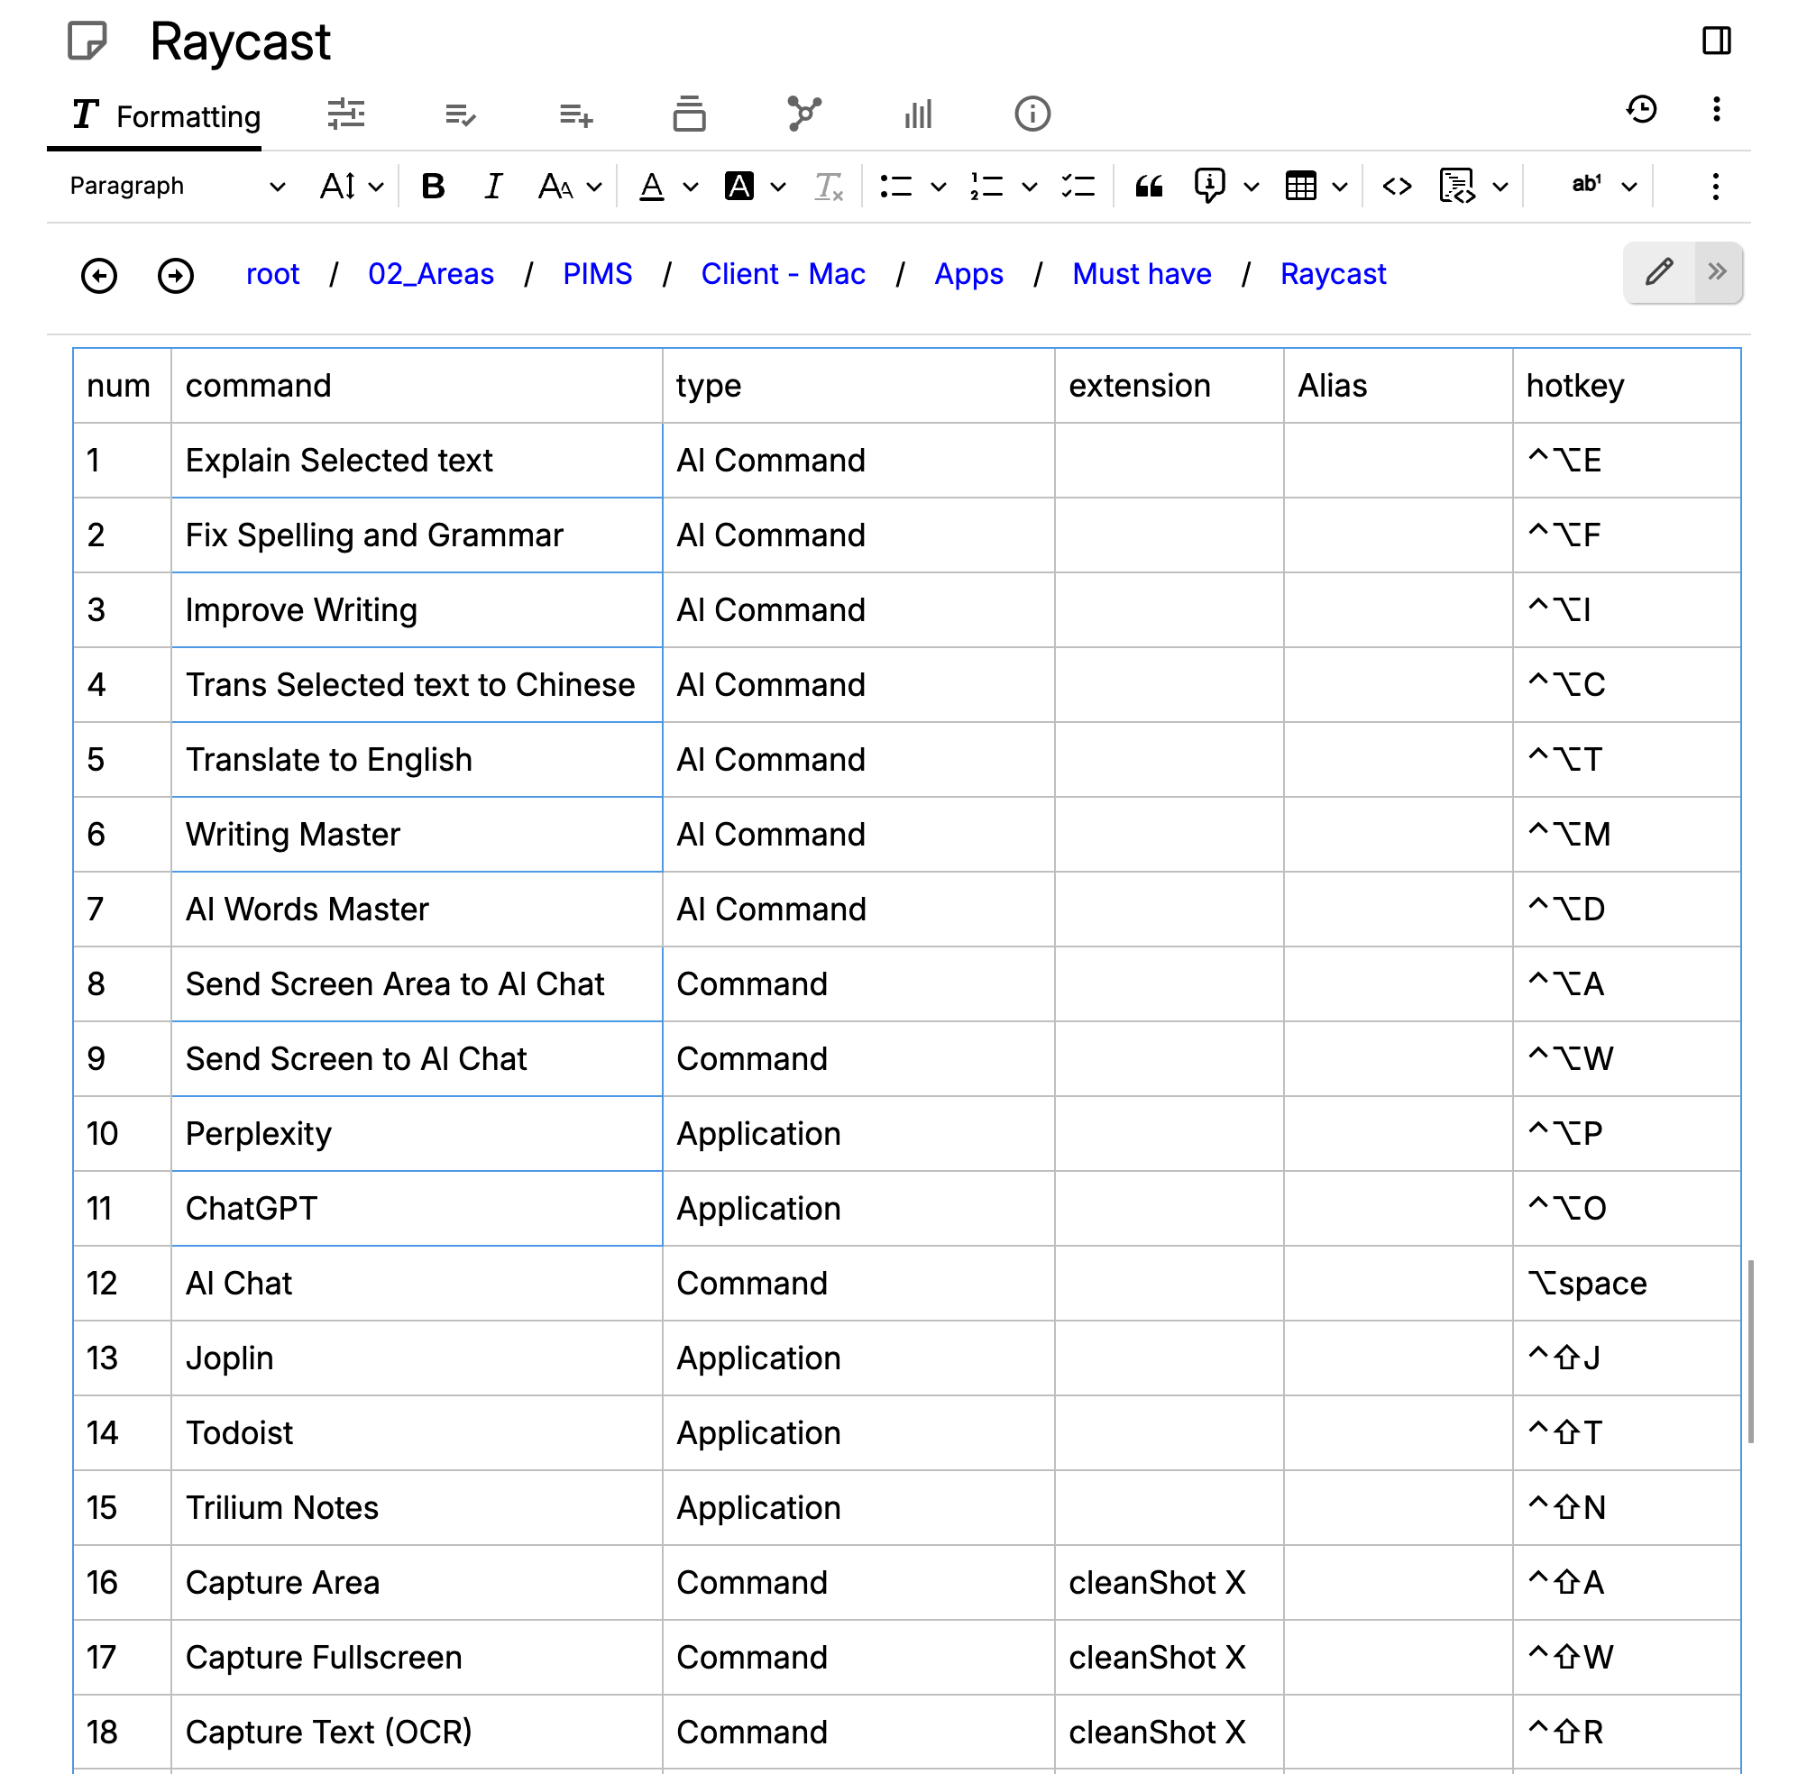
Task: Click the note info icon
Action: (1032, 114)
